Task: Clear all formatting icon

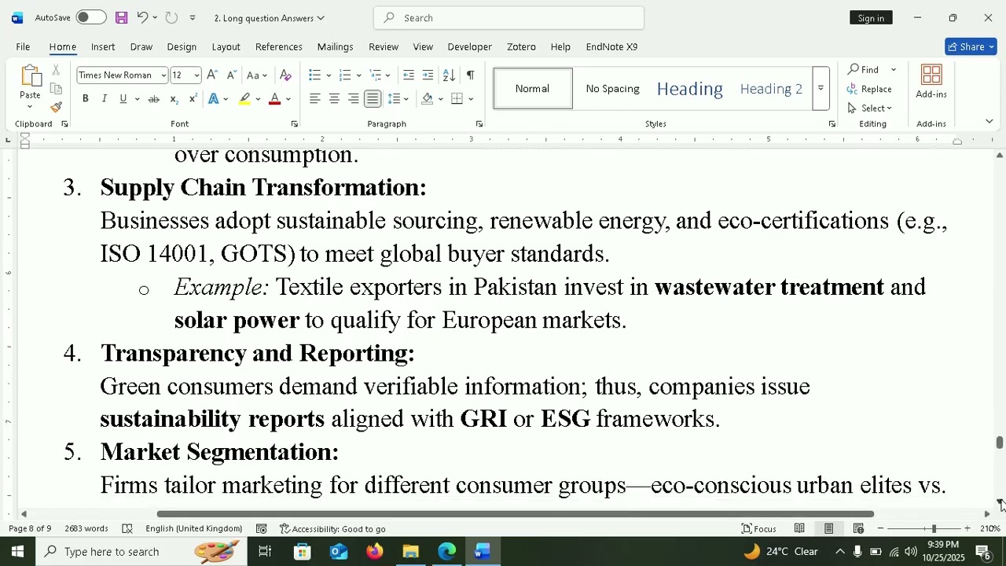Action: (285, 75)
